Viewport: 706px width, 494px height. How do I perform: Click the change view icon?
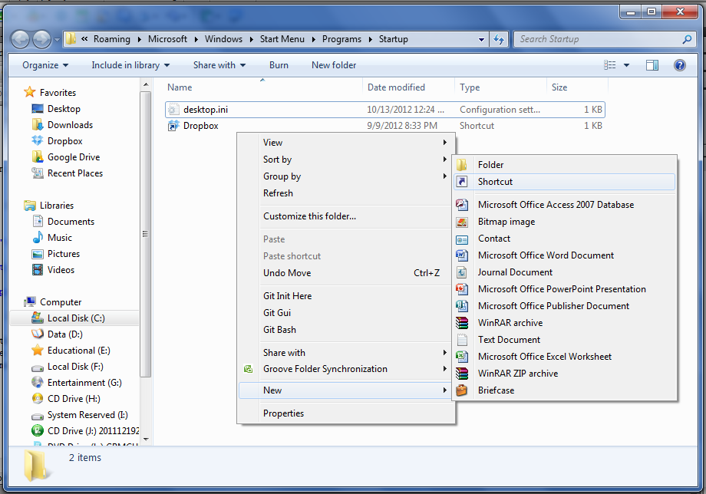pyautogui.click(x=609, y=65)
